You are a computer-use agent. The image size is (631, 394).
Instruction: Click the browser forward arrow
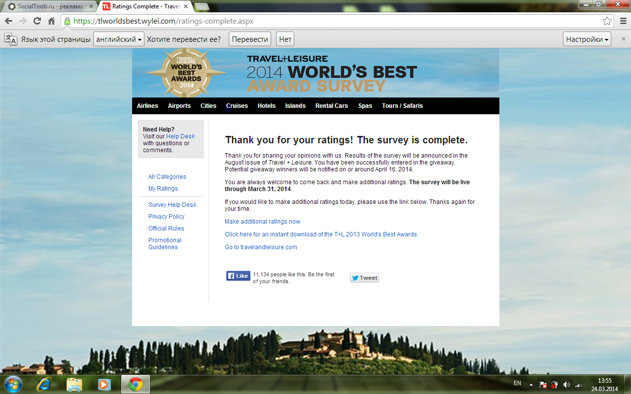(23, 21)
